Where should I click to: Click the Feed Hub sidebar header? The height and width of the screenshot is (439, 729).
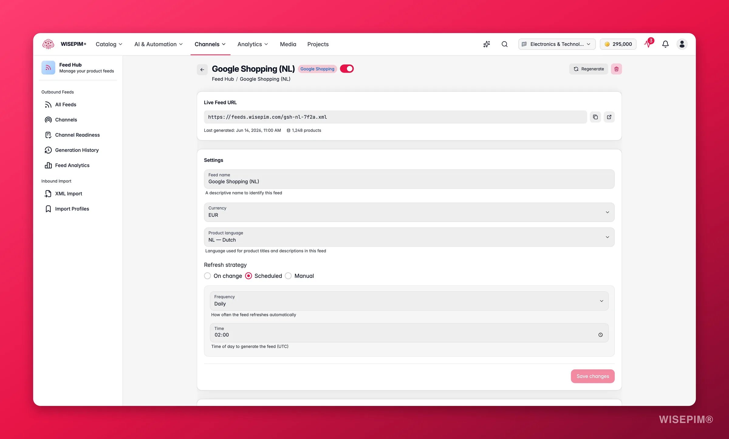tap(78, 67)
